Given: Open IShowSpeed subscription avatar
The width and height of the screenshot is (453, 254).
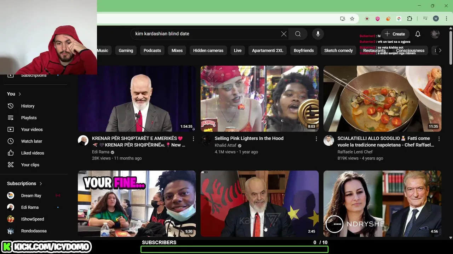Looking at the screenshot, I should point(11,219).
